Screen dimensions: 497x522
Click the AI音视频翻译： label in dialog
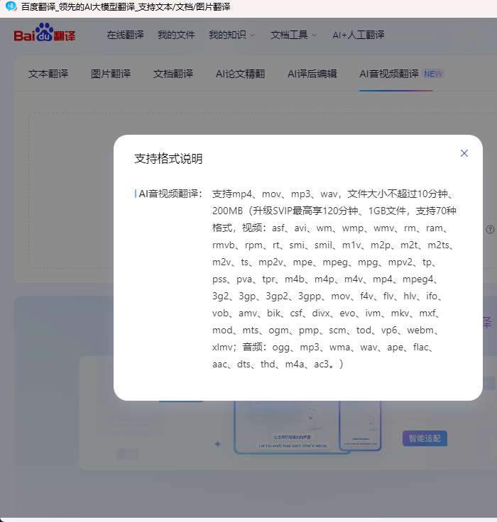pos(170,194)
